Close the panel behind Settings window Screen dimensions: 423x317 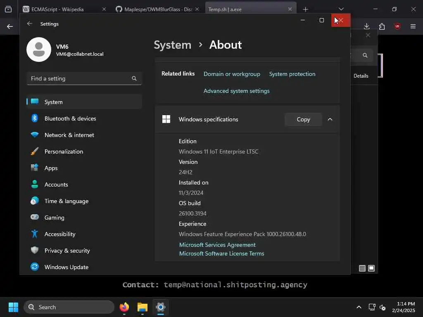coord(368,35)
